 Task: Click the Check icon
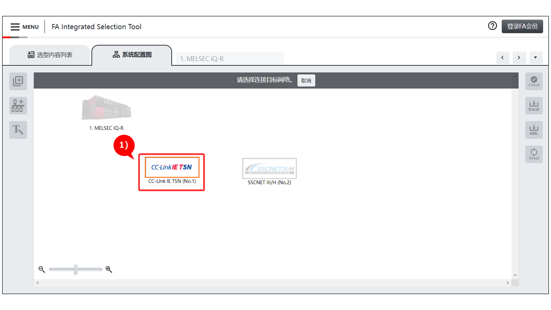tap(534, 81)
